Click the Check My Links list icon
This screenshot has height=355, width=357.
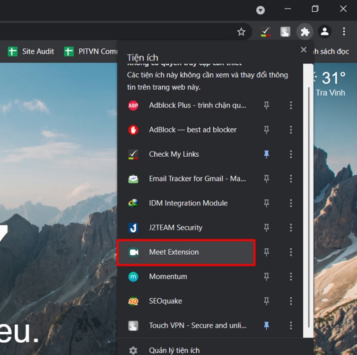(x=133, y=154)
